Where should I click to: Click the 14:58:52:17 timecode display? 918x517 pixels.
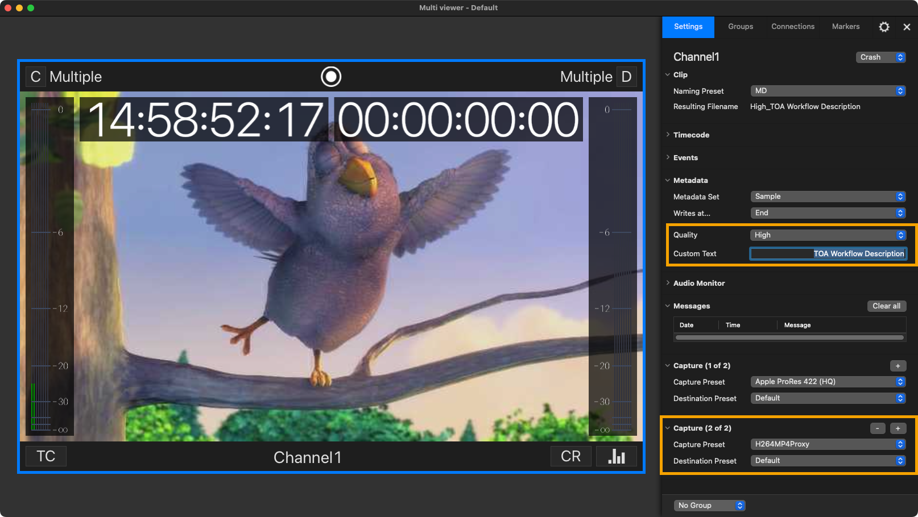tap(204, 120)
